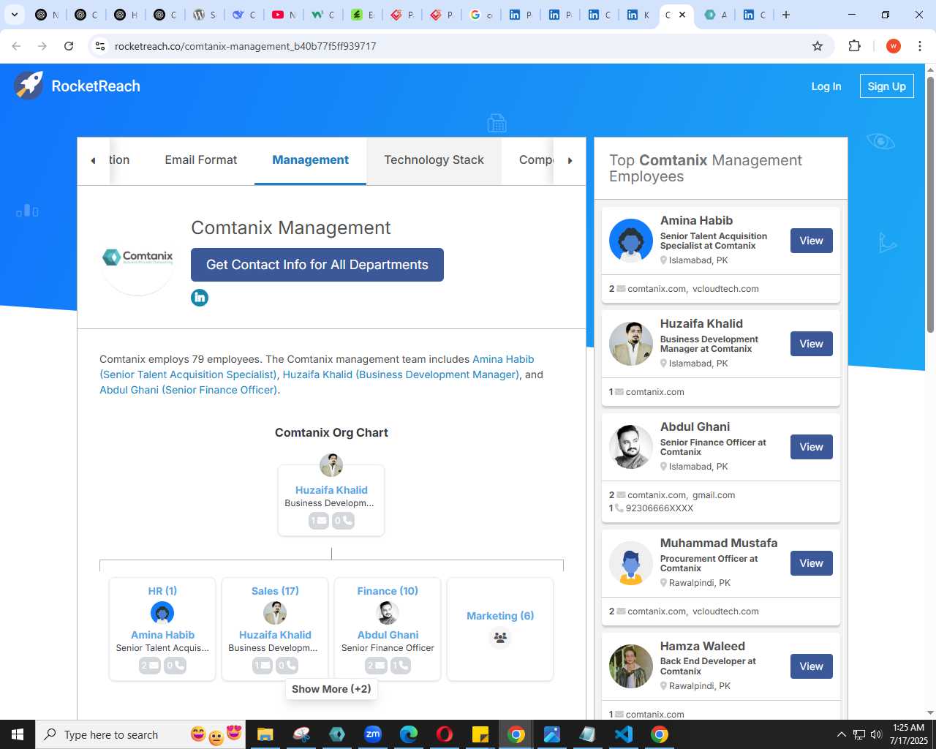Open the Technology Stack tab
936x749 pixels.
pyautogui.click(x=434, y=160)
